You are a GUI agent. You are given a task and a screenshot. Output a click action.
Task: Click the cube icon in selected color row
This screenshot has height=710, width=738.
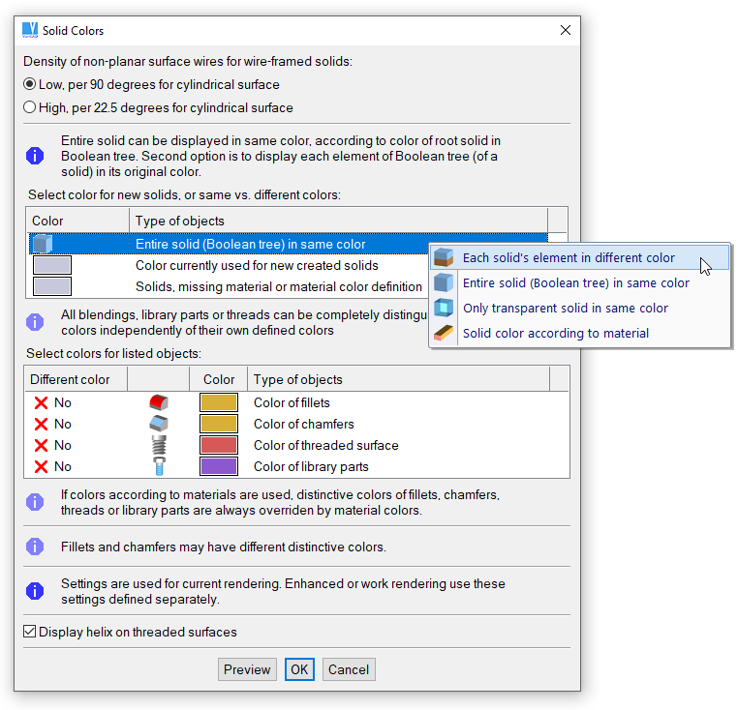click(42, 245)
